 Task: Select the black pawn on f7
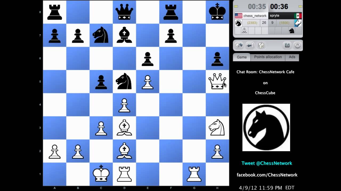pyautogui.click(x=171, y=36)
